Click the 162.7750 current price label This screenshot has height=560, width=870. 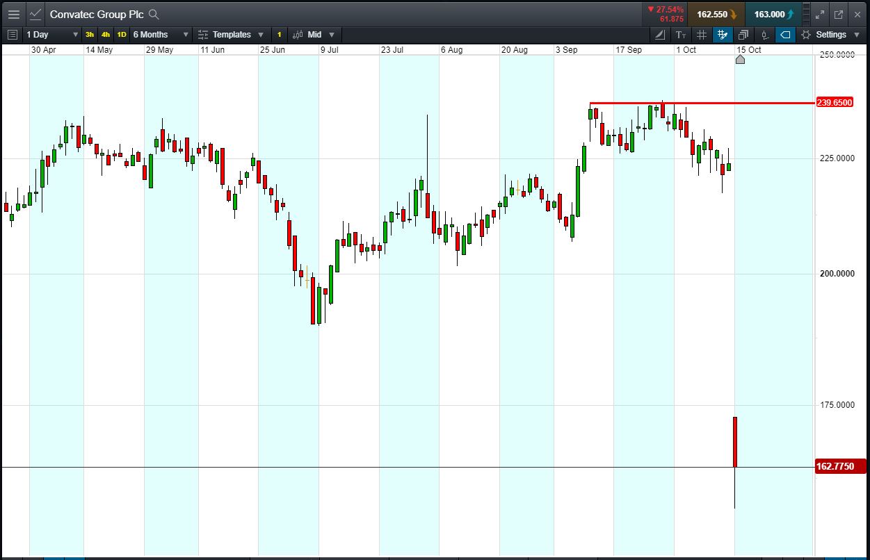840,466
